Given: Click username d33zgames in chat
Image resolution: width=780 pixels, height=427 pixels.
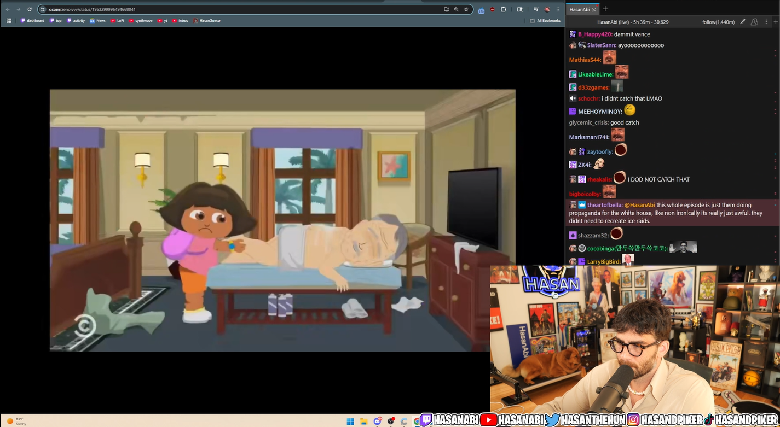Looking at the screenshot, I should 594,88.
